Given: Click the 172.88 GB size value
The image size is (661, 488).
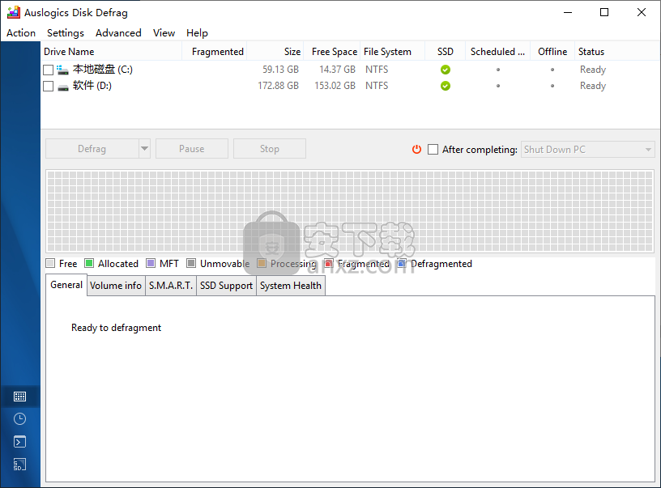Looking at the screenshot, I should point(278,86).
